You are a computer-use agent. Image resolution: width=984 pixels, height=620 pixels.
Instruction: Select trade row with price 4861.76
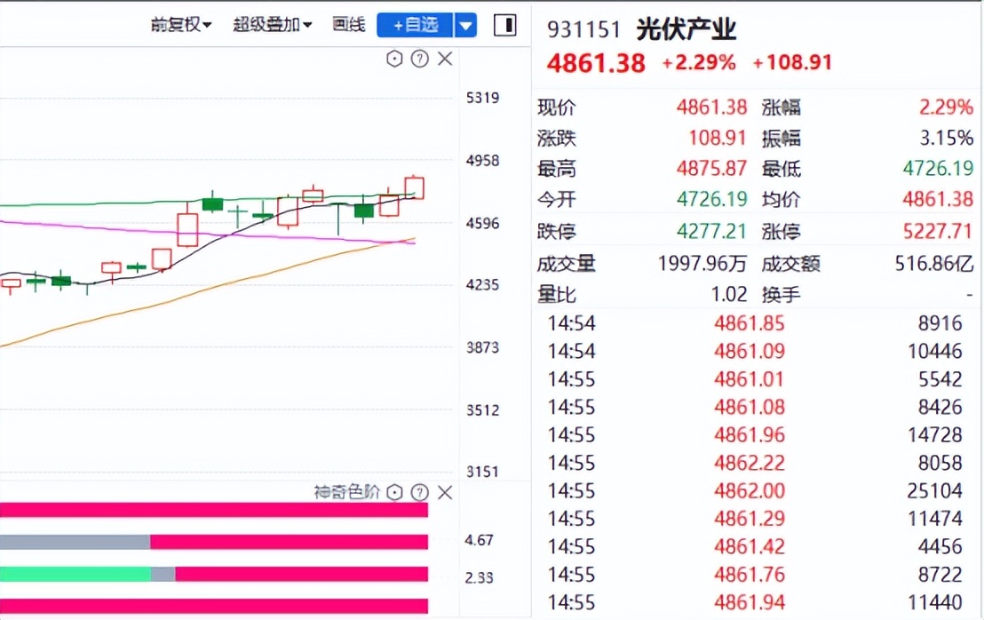click(754, 574)
